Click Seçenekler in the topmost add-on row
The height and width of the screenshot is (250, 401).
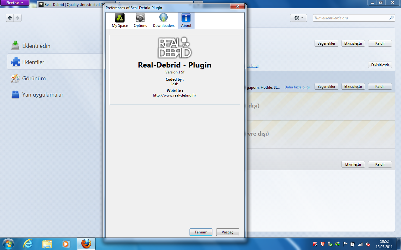(x=326, y=43)
